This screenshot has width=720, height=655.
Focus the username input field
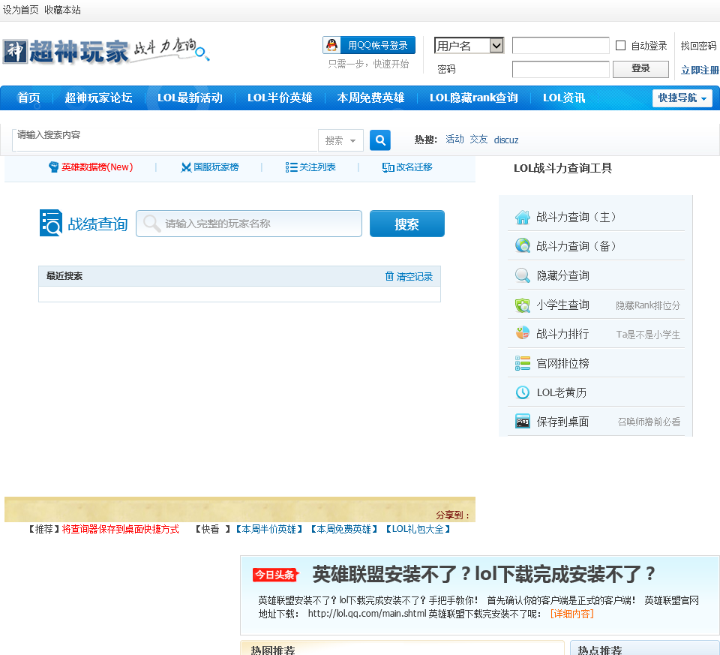[x=561, y=46]
